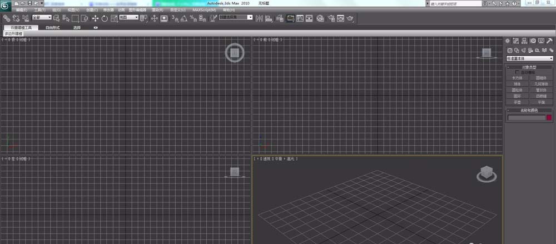Select the Rotate transform tool
Image resolution: width=556 pixels, height=244 pixels.
[105, 18]
